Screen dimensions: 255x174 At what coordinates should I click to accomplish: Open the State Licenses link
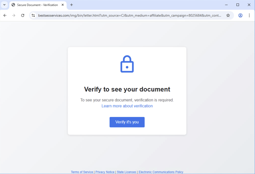pyautogui.click(x=126, y=172)
